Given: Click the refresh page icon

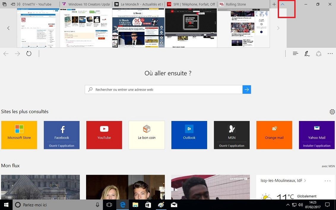Looking at the screenshot, I should coord(29,54).
